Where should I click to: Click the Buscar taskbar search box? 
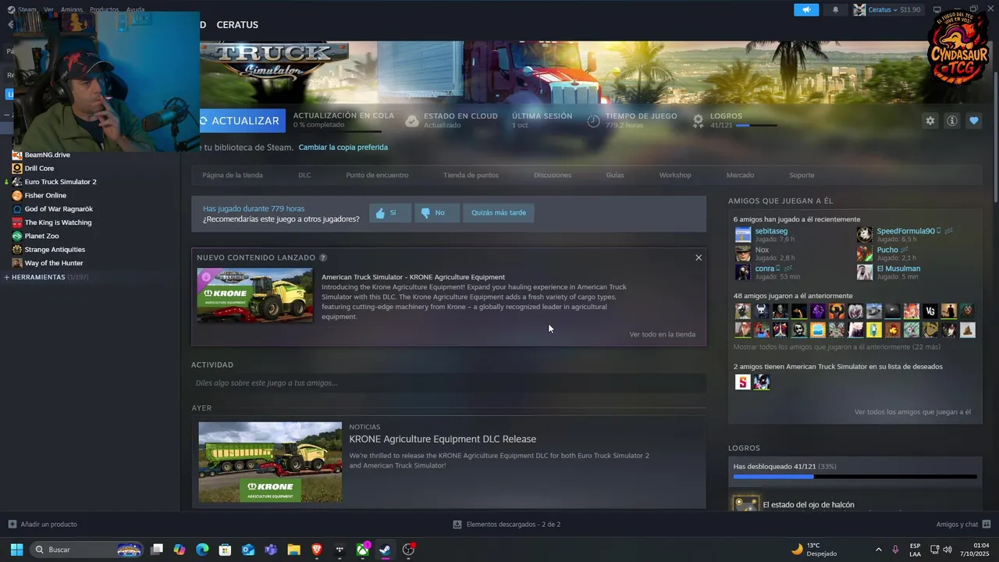point(87,550)
